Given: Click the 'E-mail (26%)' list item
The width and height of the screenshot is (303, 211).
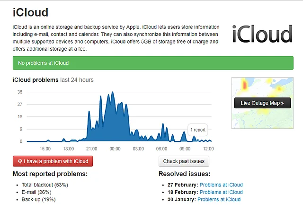Looking at the screenshot, I should (36, 192).
